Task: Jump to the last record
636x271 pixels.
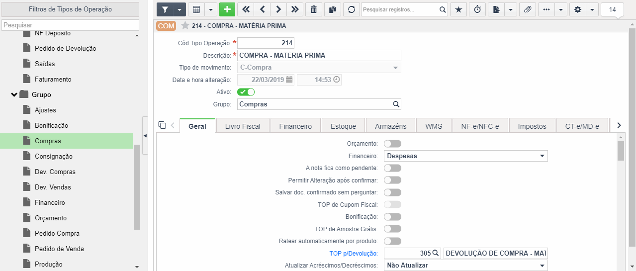Action: pos(295,9)
